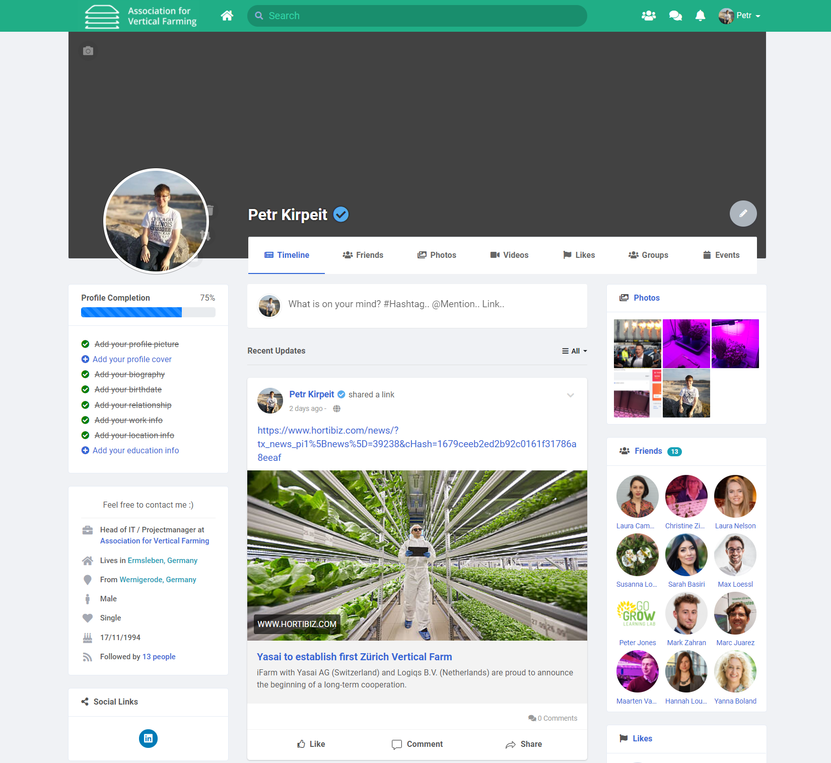Open the 13 people followers link
Screen dimensions: 831x763
coord(159,657)
